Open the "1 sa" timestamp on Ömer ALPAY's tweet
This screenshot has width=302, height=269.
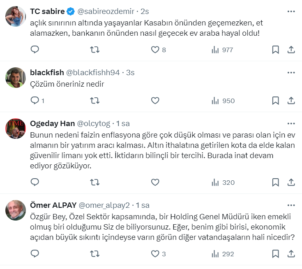[142, 205]
